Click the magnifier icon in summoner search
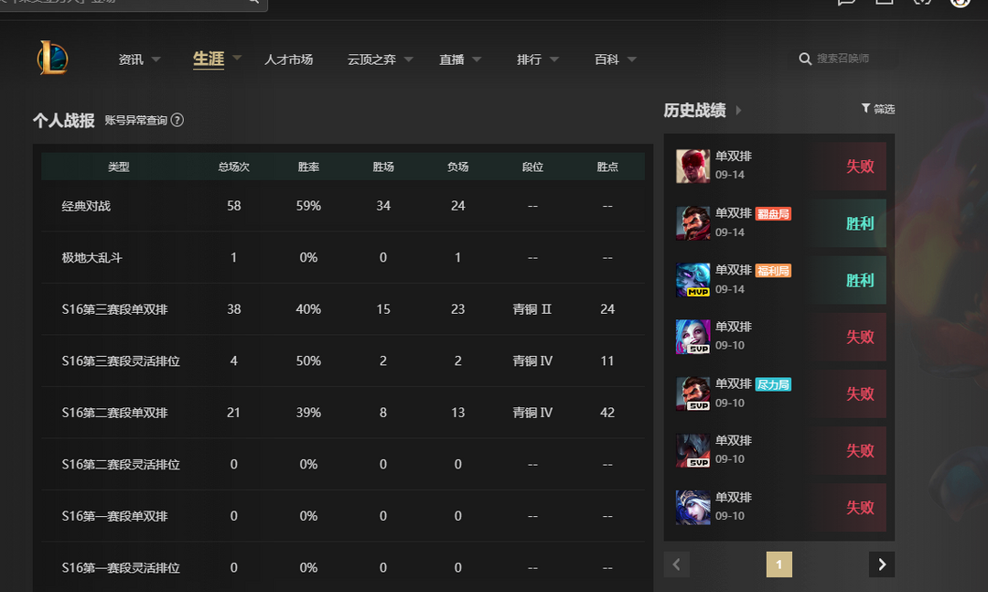 (x=805, y=59)
